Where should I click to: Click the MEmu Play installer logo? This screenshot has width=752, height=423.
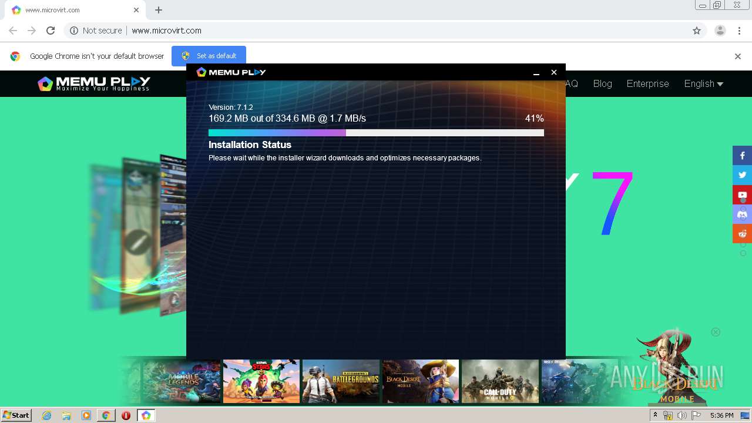click(x=231, y=72)
